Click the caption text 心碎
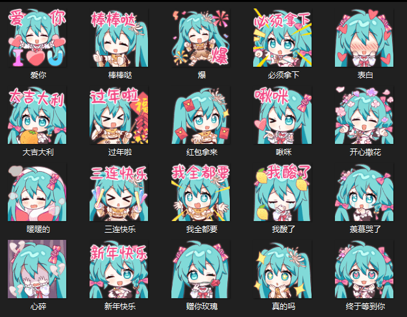The image size is (407, 317). click(38, 307)
